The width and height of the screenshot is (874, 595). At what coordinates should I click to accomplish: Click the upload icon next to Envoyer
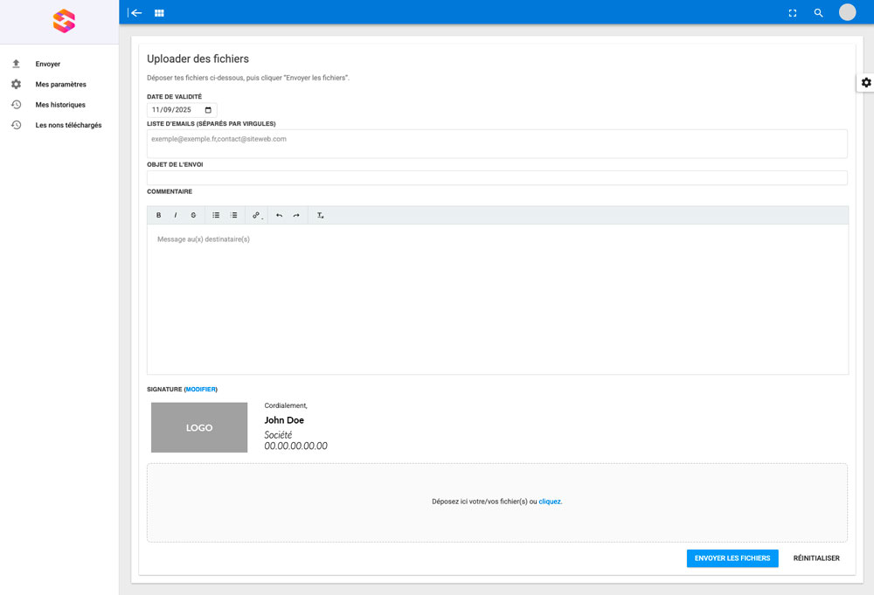(x=15, y=63)
